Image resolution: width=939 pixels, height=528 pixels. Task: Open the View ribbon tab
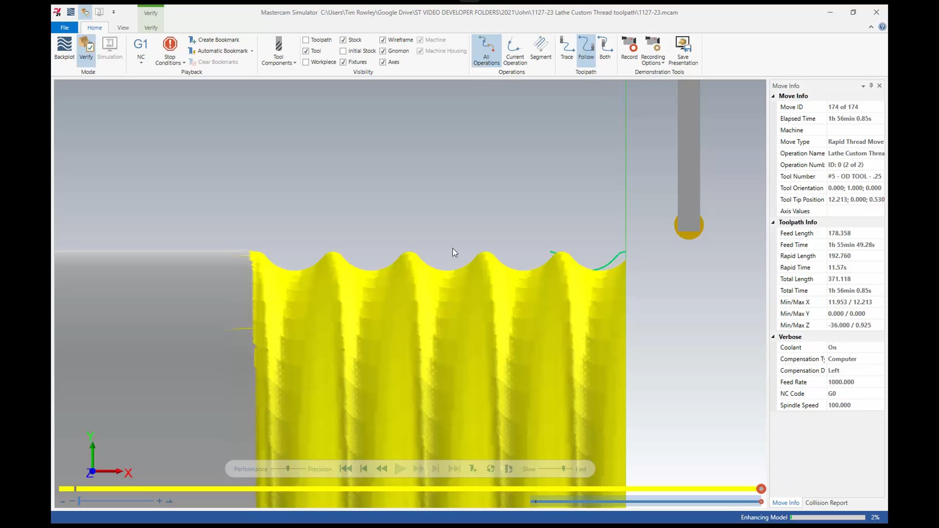tap(123, 28)
